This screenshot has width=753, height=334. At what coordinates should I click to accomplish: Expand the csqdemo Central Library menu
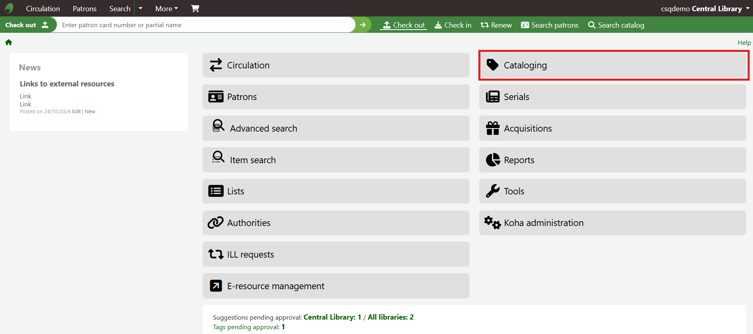(x=705, y=8)
